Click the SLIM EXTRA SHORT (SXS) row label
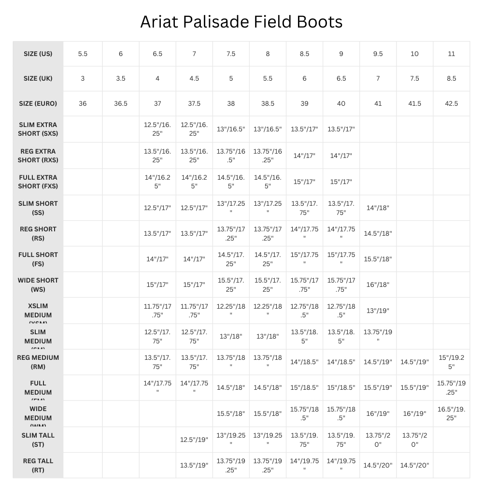The width and height of the screenshot is (483, 483). 38,129
